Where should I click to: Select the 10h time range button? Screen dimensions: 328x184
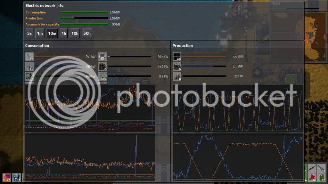[x=75, y=34]
